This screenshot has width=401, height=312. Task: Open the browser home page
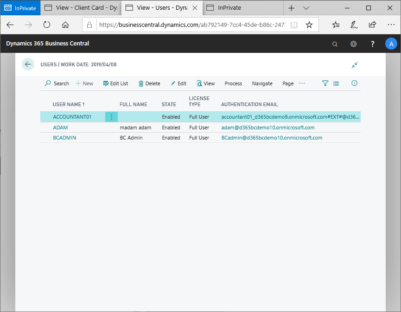pyautogui.click(x=65, y=25)
